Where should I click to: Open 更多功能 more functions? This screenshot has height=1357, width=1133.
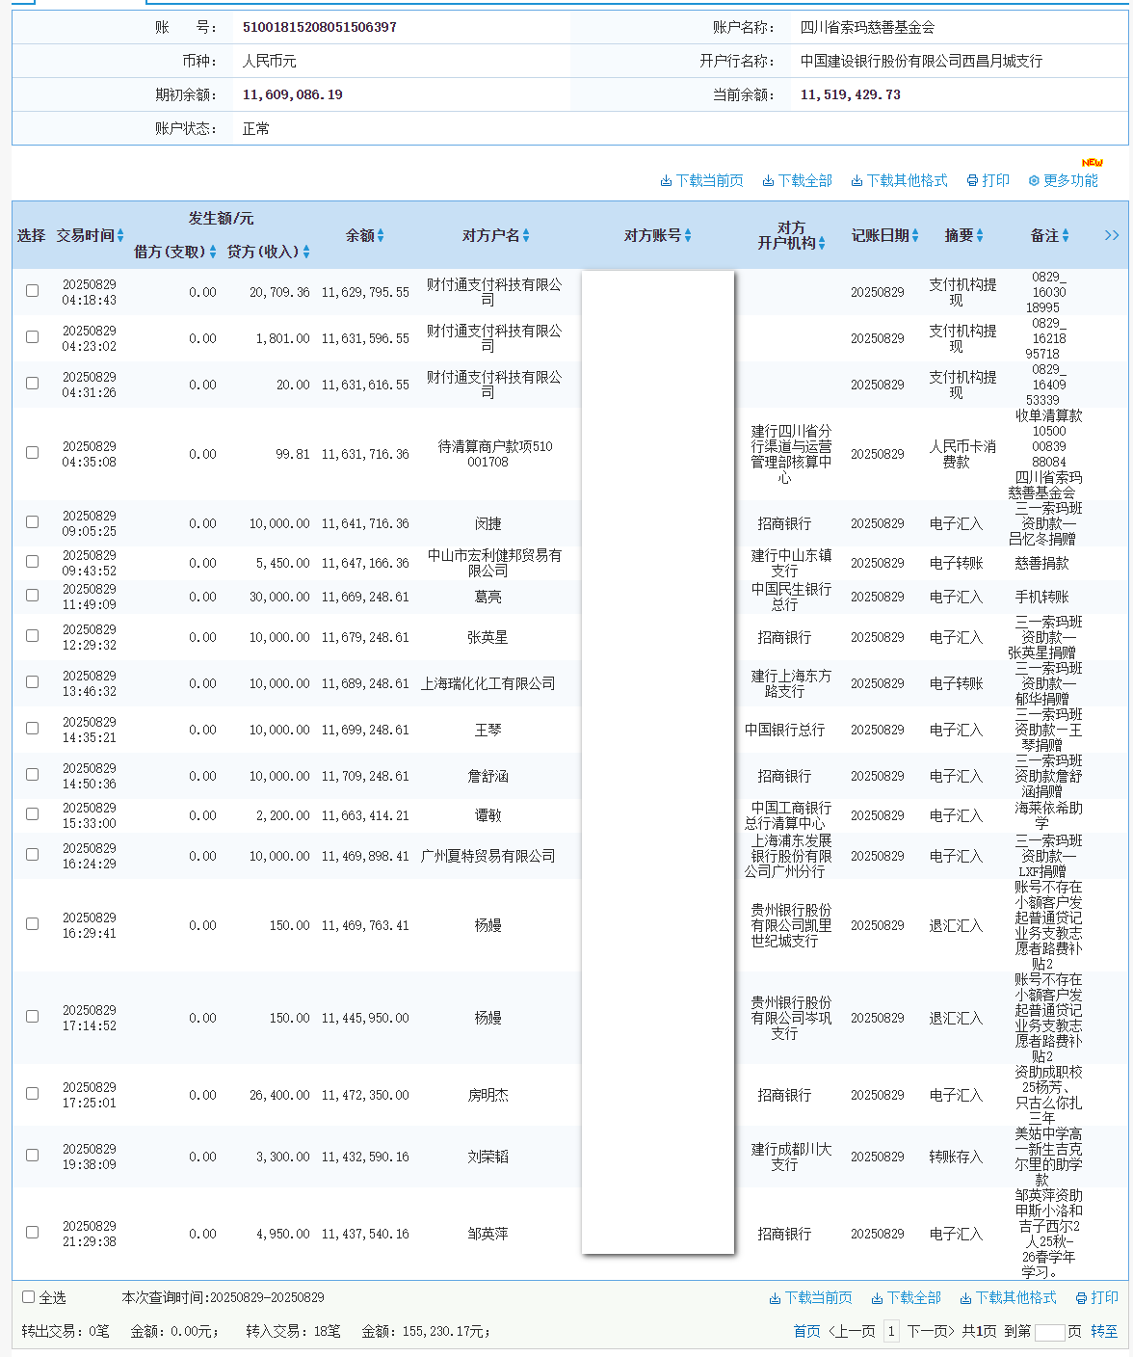point(1063,180)
